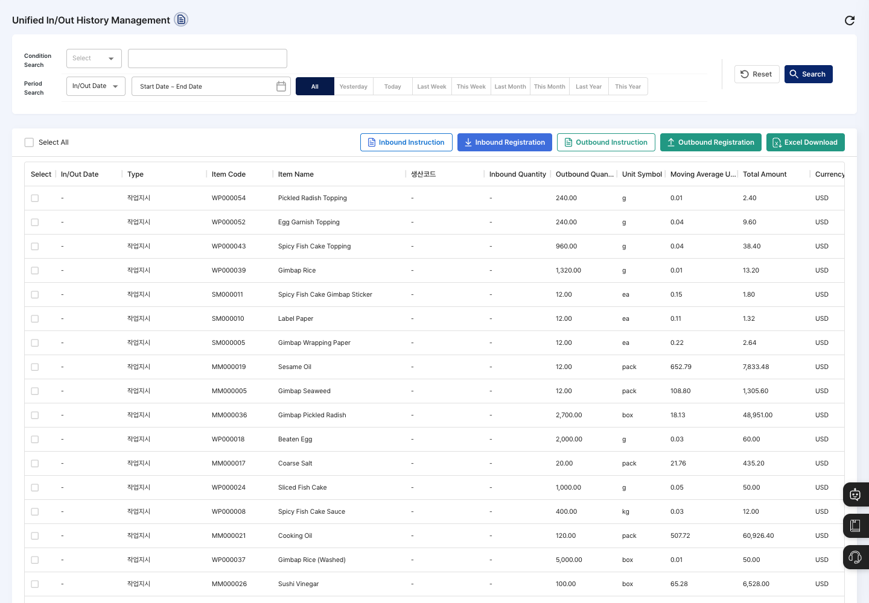
Task: Tick the Gimbap Seaweed row checkbox
Action: coord(35,391)
